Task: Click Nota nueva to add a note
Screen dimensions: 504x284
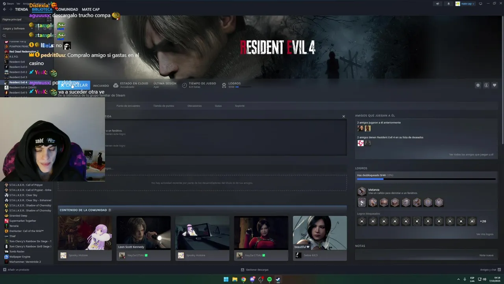Action: pyautogui.click(x=486, y=255)
